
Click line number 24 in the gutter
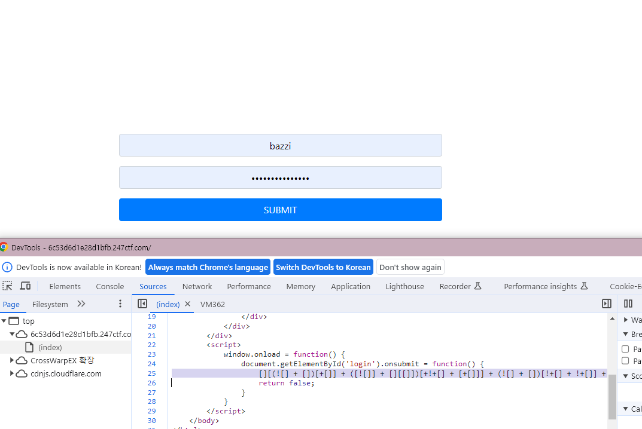(151, 363)
